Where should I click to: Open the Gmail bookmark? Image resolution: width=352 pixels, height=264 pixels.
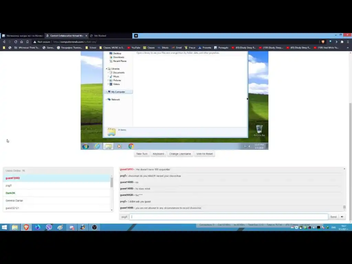[x=177, y=47]
